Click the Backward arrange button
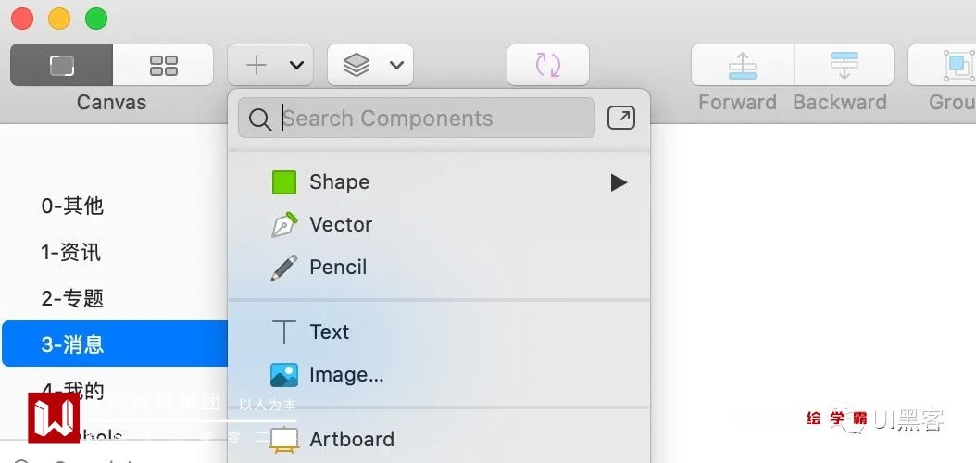This screenshot has height=463, width=976. point(844,65)
